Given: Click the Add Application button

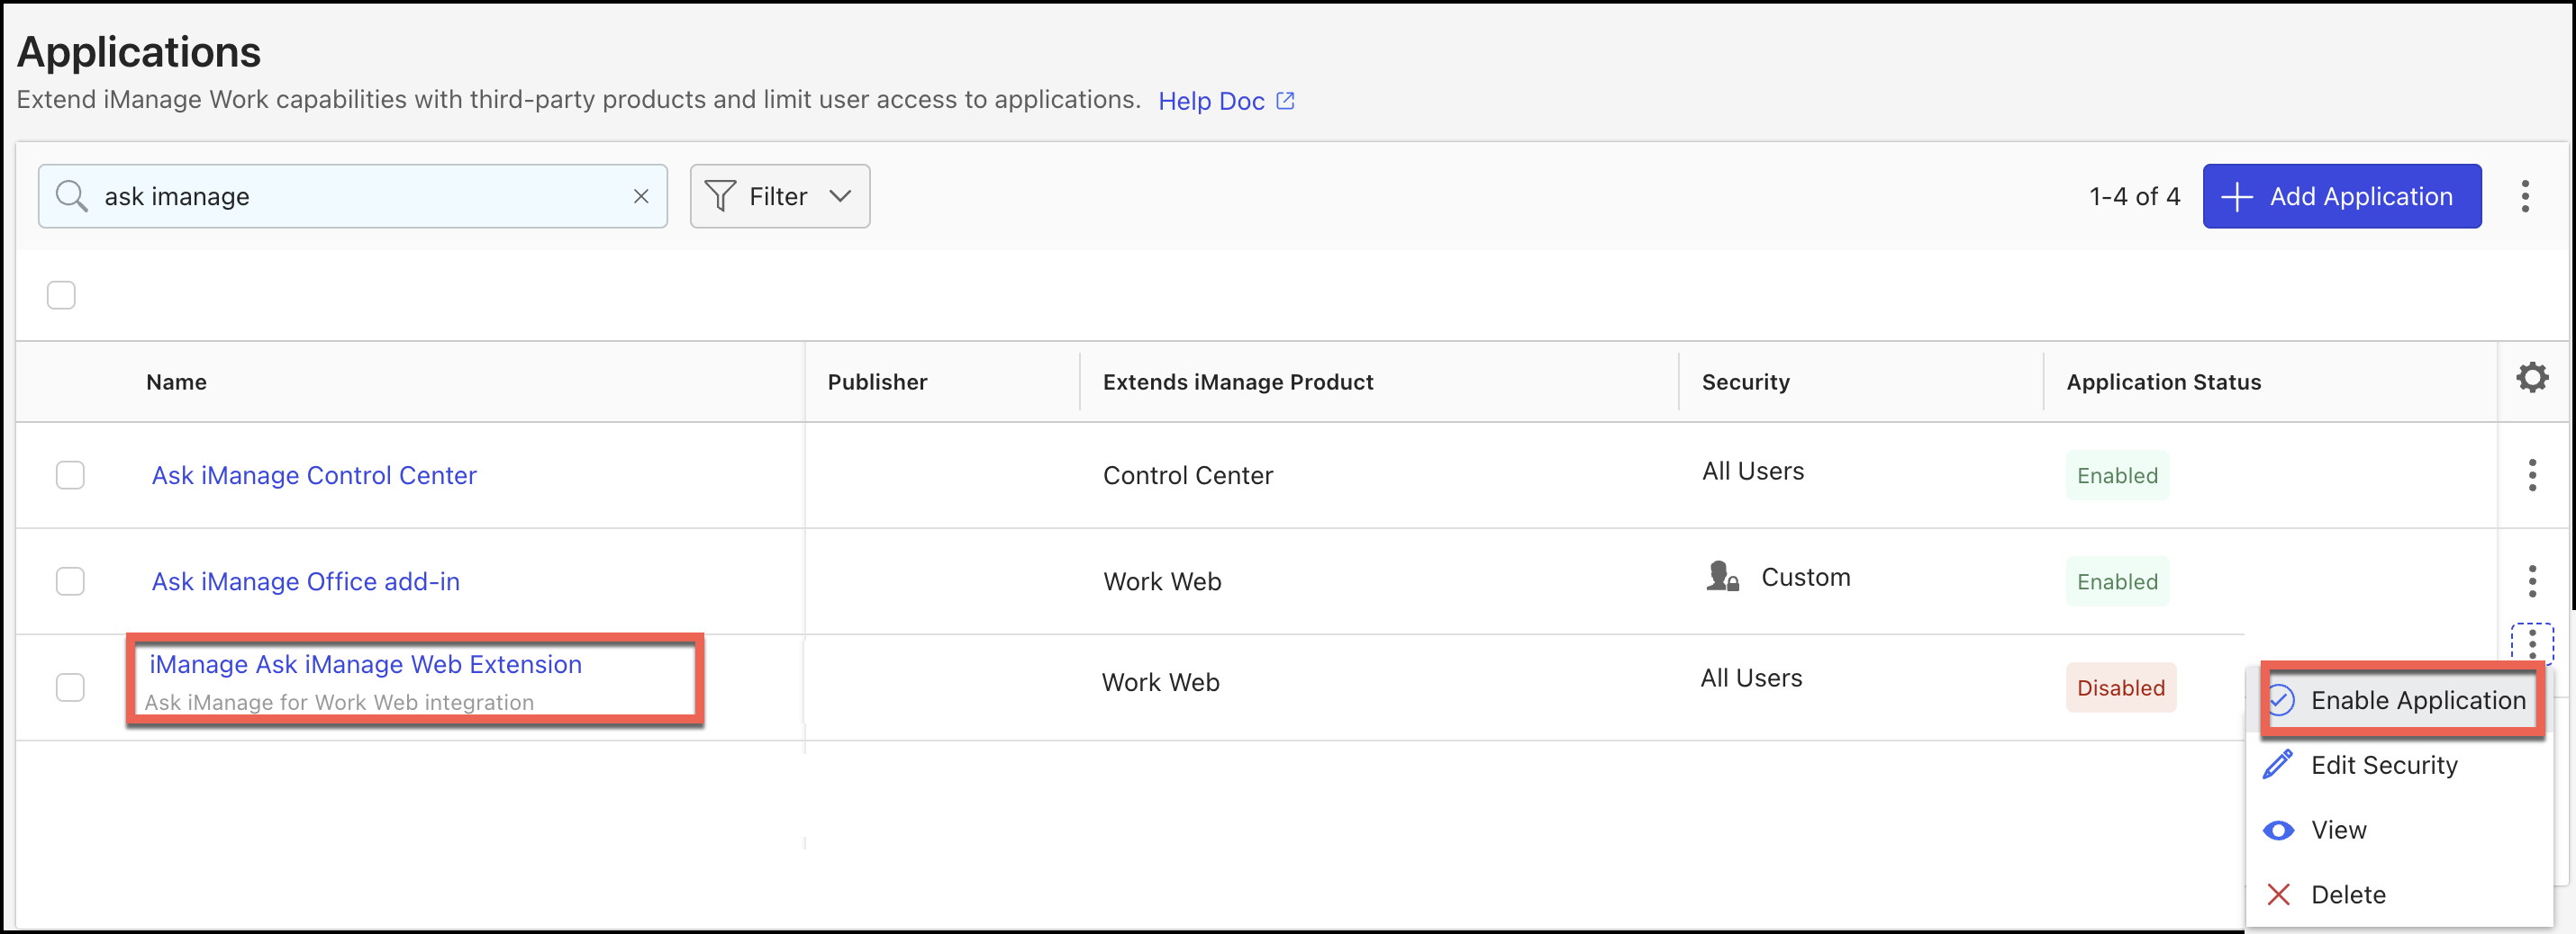Looking at the screenshot, I should click(2341, 196).
